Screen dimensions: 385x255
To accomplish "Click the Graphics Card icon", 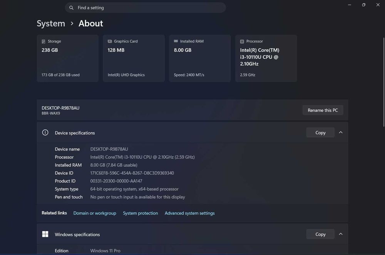I will pos(110,41).
